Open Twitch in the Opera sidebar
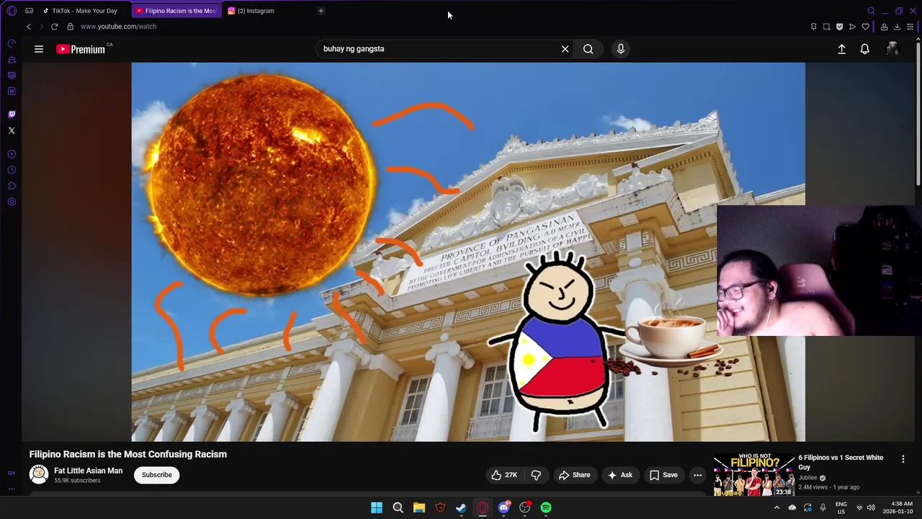This screenshot has height=519, width=922. 12,114
